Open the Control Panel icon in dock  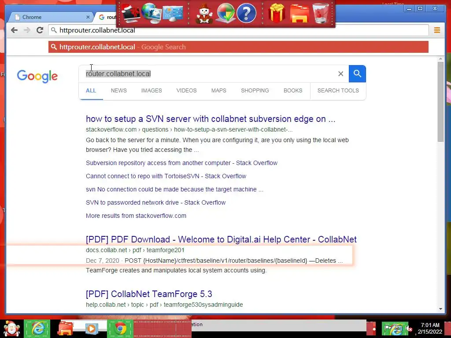click(173, 13)
